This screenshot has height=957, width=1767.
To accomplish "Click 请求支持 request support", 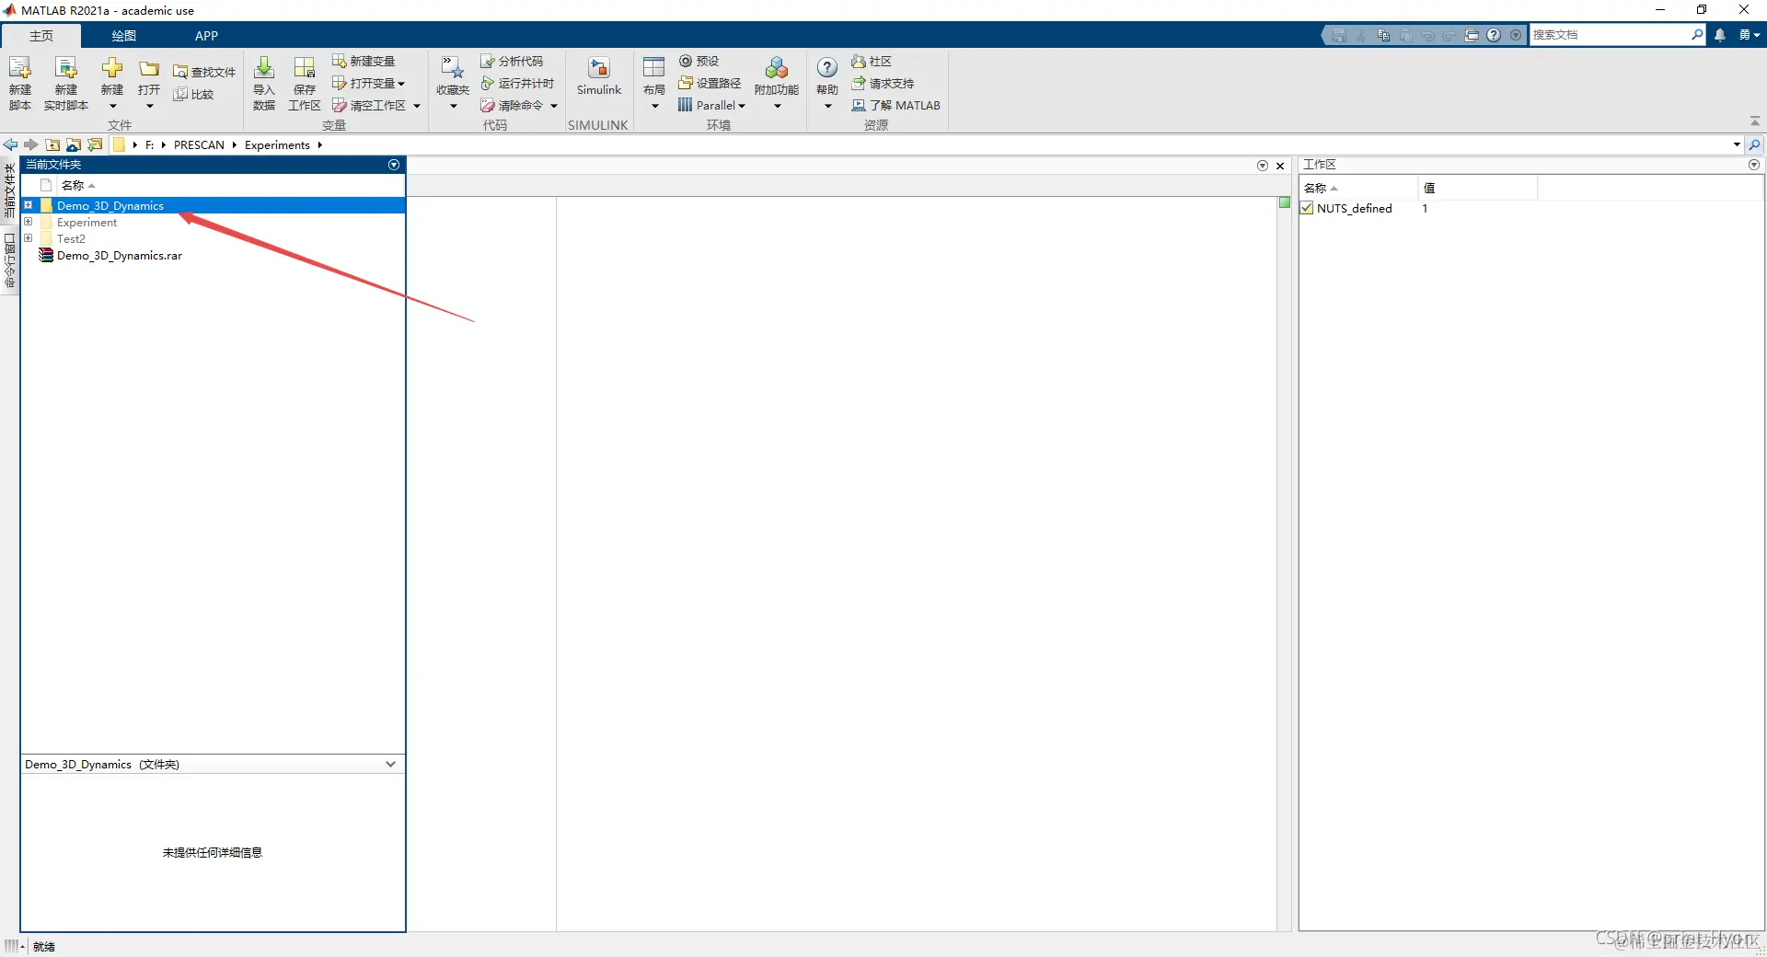I will click(883, 83).
